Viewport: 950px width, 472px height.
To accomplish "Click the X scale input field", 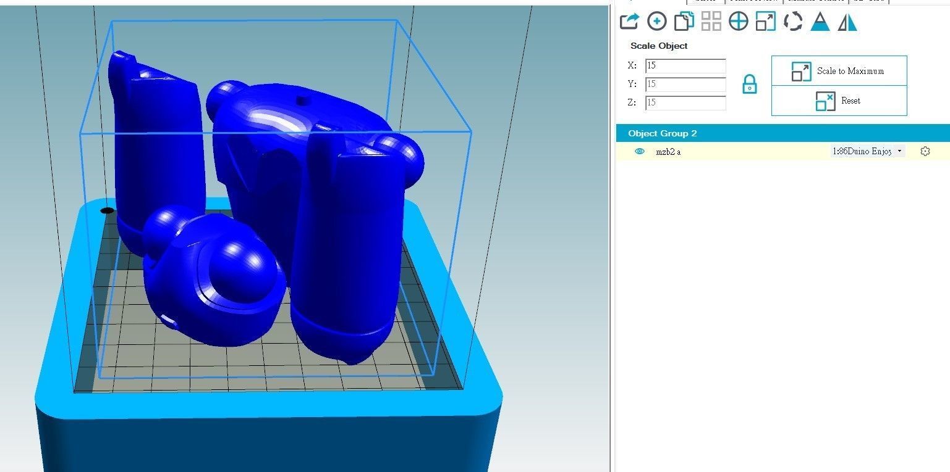I will click(685, 66).
